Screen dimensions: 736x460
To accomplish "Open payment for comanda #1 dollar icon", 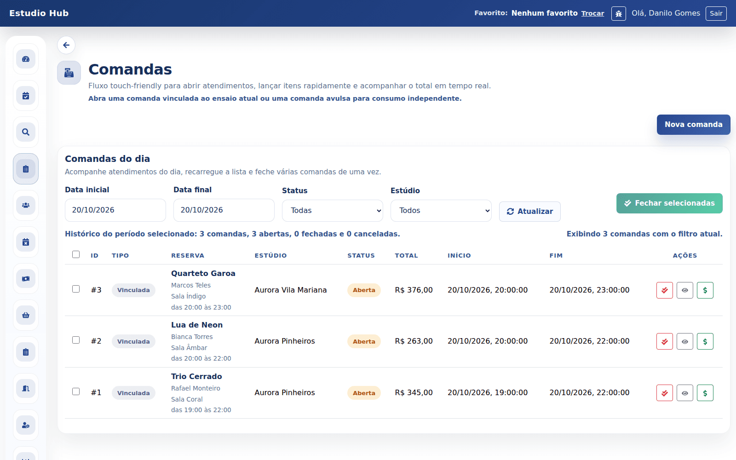I will (x=705, y=393).
